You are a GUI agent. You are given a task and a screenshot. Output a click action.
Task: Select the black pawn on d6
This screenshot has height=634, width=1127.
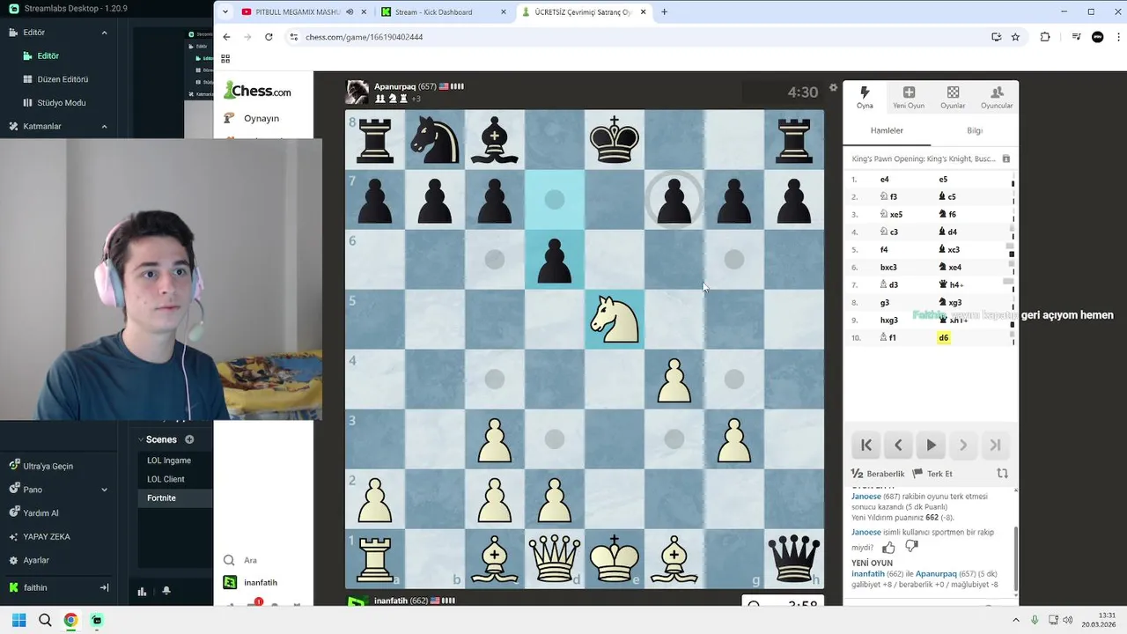pos(554,259)
